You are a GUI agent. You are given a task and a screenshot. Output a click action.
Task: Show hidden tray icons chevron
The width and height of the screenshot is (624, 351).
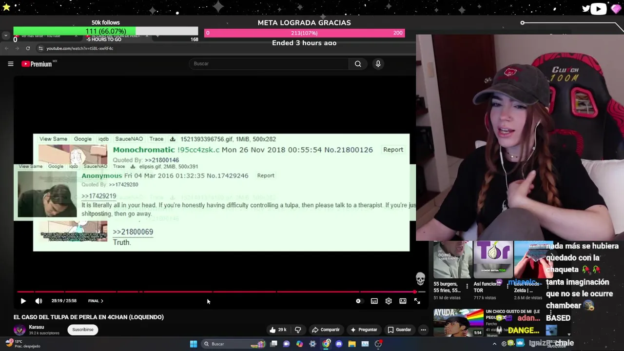point(494,344)
